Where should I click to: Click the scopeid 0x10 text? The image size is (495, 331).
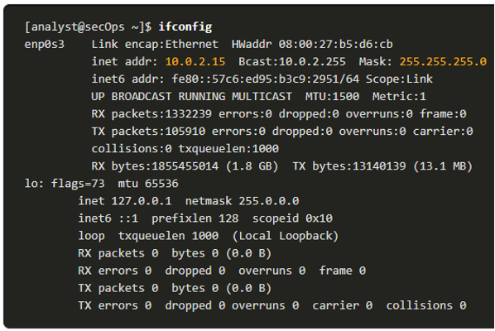tap(292, 218)
